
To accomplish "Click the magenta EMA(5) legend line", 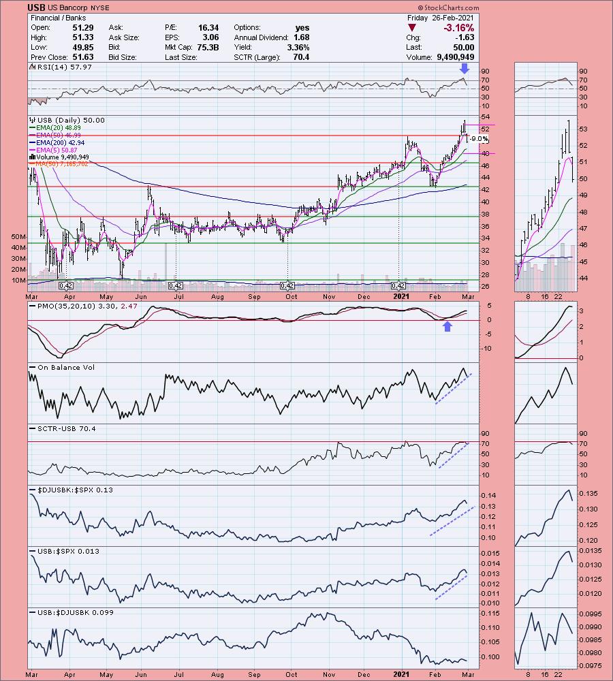I will (x=32, y=150).
